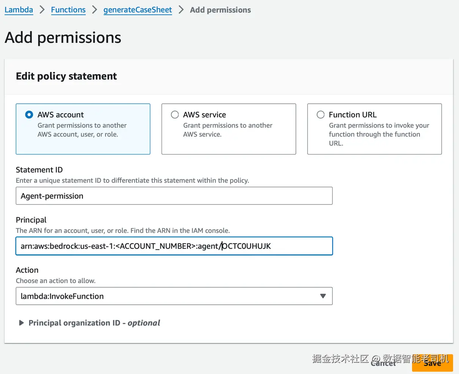Choose the AWS service option card description
Screen dimensions: 459x374
click(x=228, y=130)
